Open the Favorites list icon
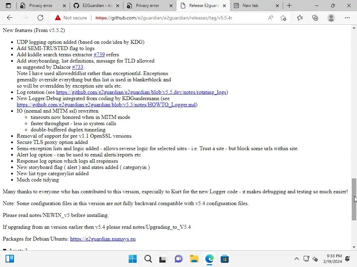The width and height of the screenshot is (357, 267). point(300,18)
